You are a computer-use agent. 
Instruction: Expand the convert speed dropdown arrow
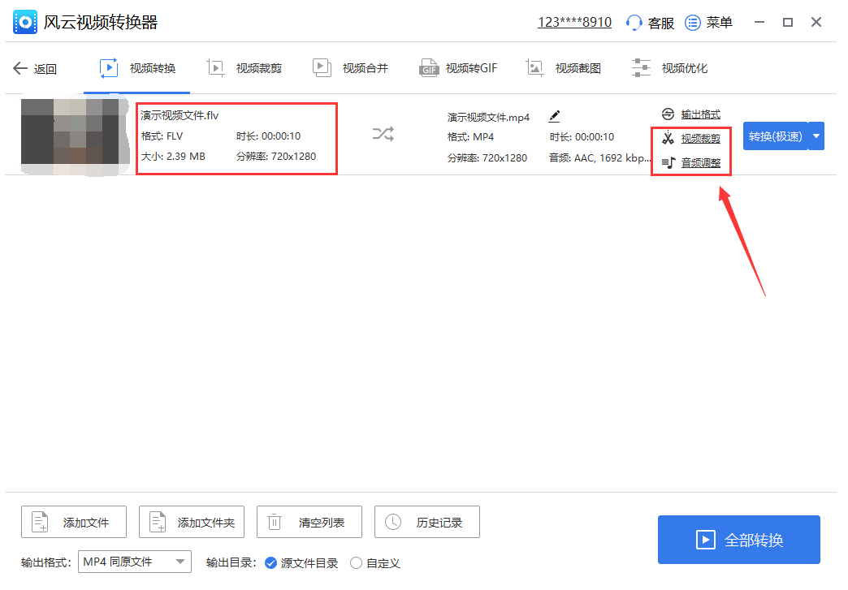click(816, 136)
